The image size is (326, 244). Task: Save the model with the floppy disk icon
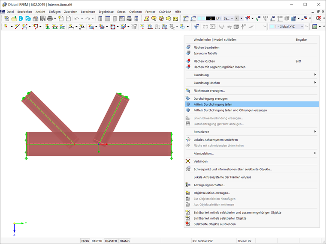click(x=42, y=19)
